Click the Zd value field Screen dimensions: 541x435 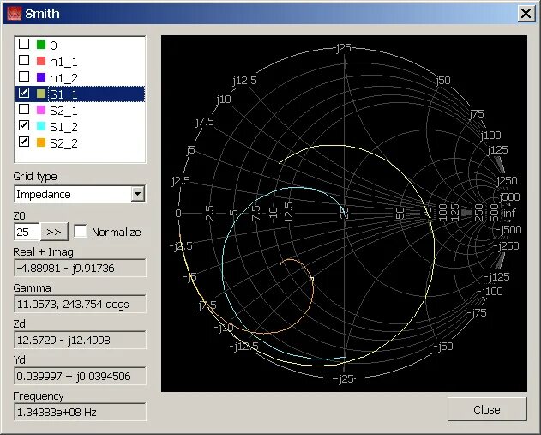click(80, 340)
